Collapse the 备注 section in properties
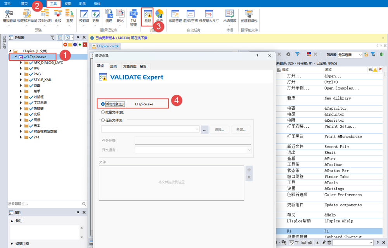Image resolution: width=388 pixels, height=248 pixels. tap(12, 221)
